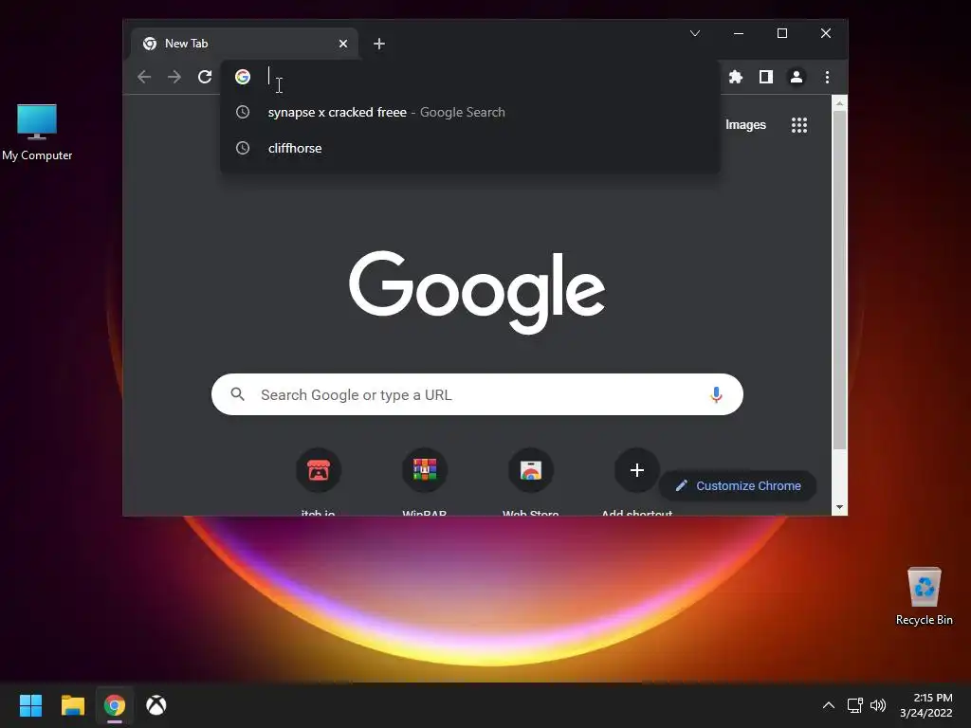Click the scrollbar up arrow

(x=839, y=103)
